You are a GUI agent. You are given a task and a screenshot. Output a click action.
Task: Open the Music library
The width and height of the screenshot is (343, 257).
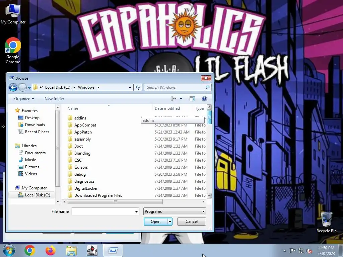click(30, 160)
